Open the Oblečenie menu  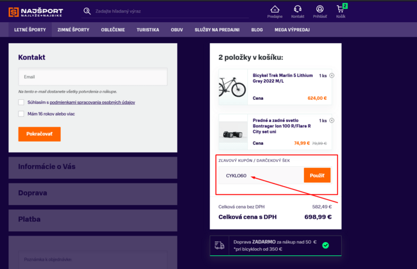(x=113, y=30)
